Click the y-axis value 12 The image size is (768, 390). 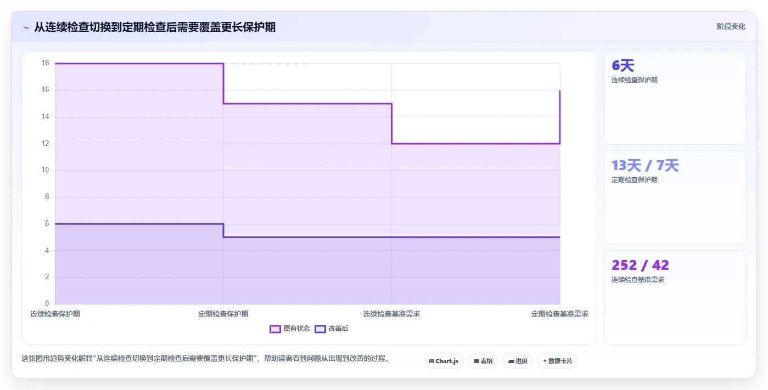click(45, 144)
